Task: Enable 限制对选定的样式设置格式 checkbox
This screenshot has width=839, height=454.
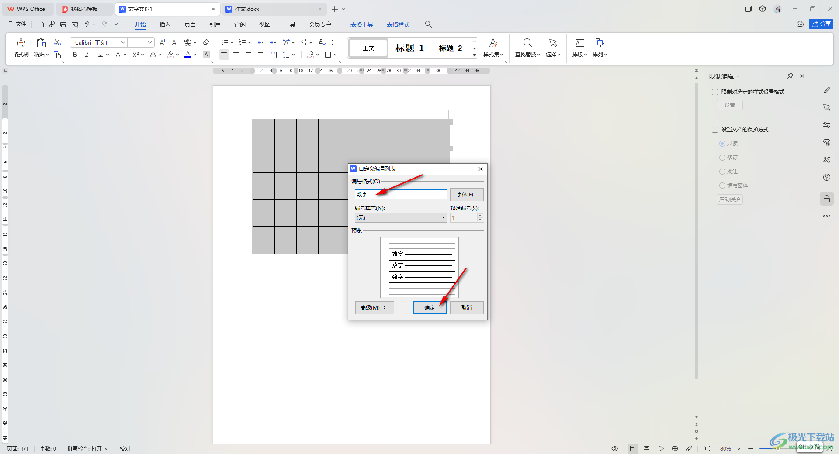Action: 715,92
